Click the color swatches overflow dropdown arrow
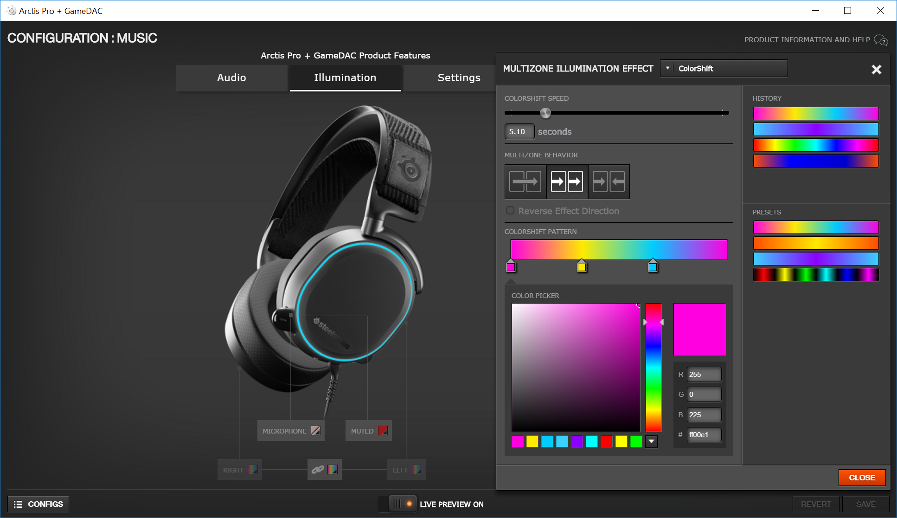 click(651, 441)
